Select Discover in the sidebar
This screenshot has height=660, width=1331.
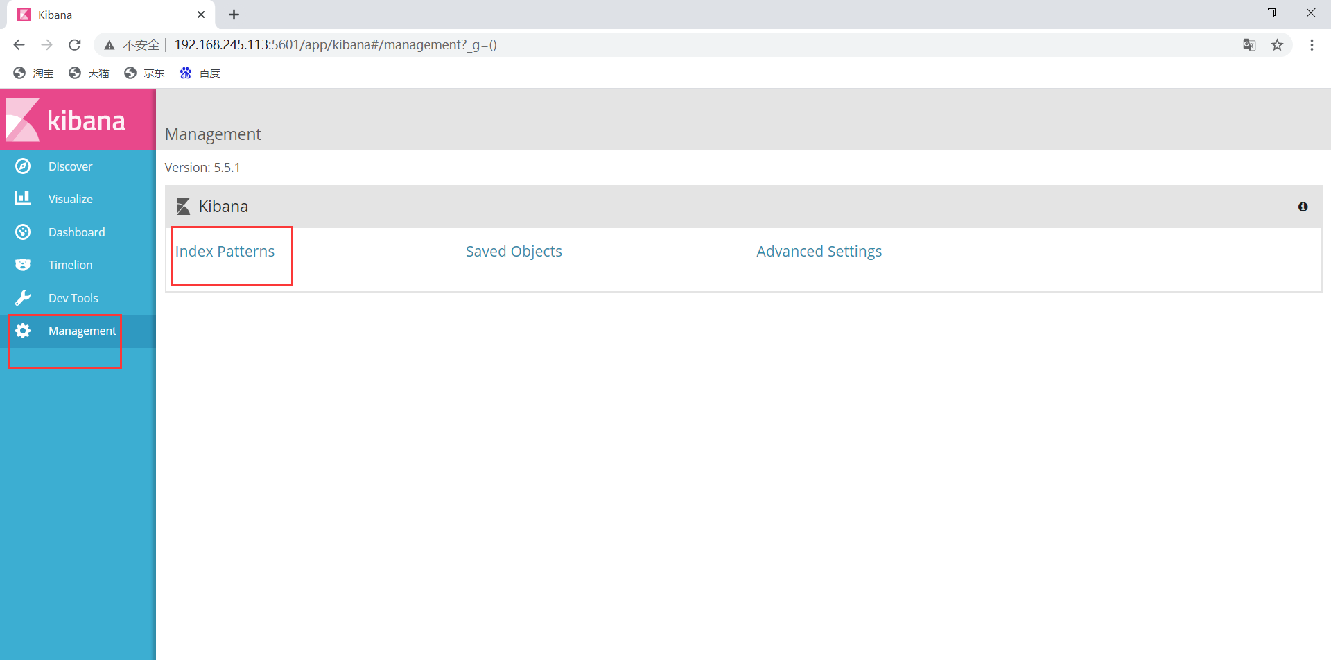[x=78, y=166]
